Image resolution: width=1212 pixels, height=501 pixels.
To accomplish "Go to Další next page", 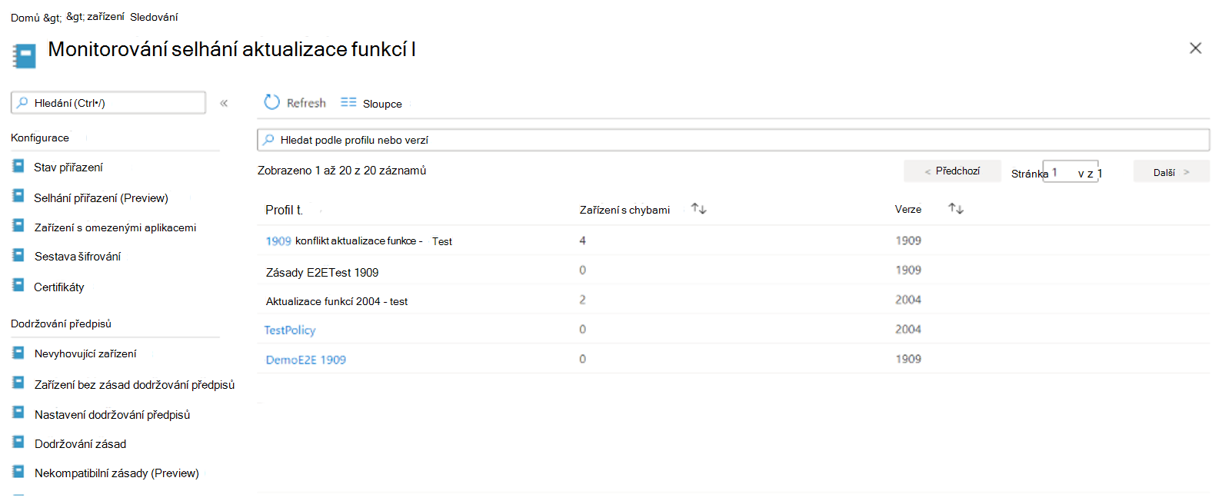I will (x=1170, y=172).
